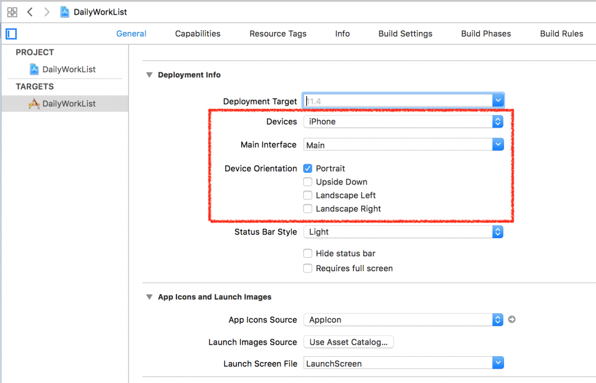Select the DailyWorkList project file icon
Viewport: 596px width, 383px height.
pos(34,69)
